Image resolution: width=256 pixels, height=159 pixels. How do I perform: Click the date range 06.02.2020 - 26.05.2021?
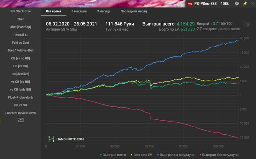coord(71,24)
